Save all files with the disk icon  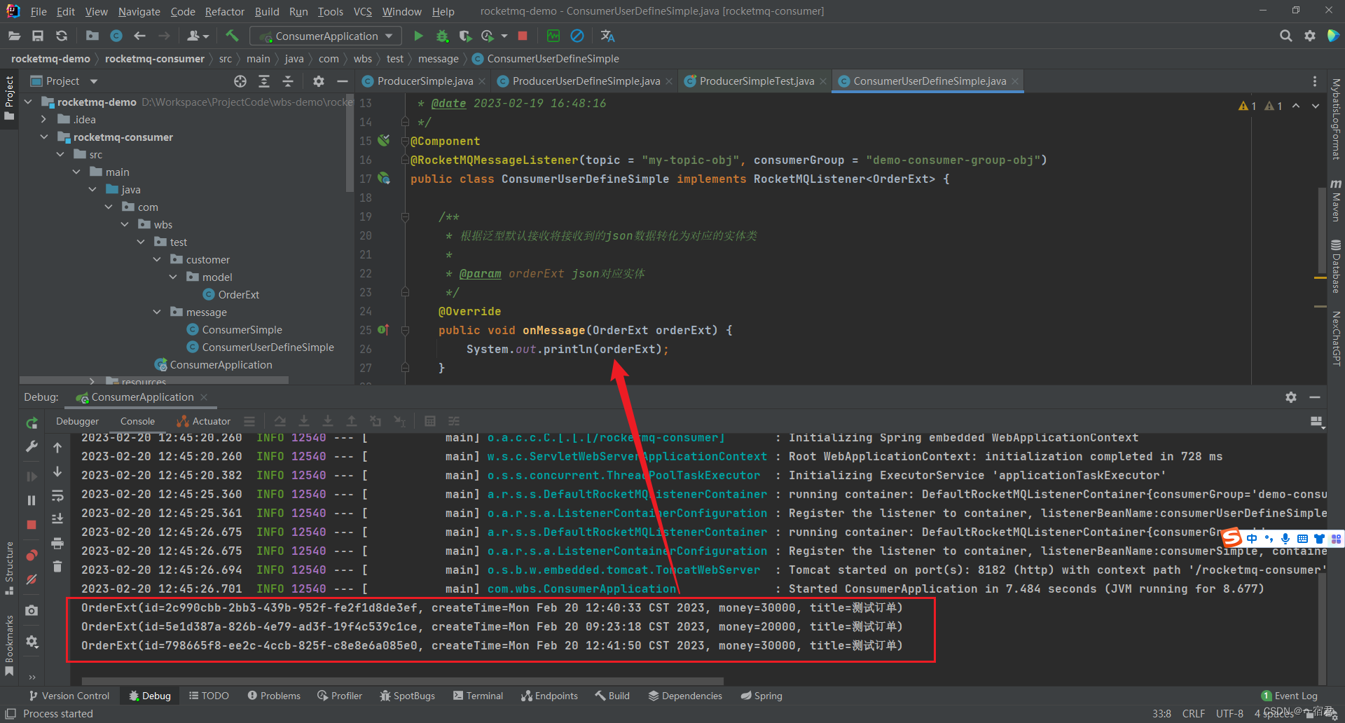(x=38, y=36)
